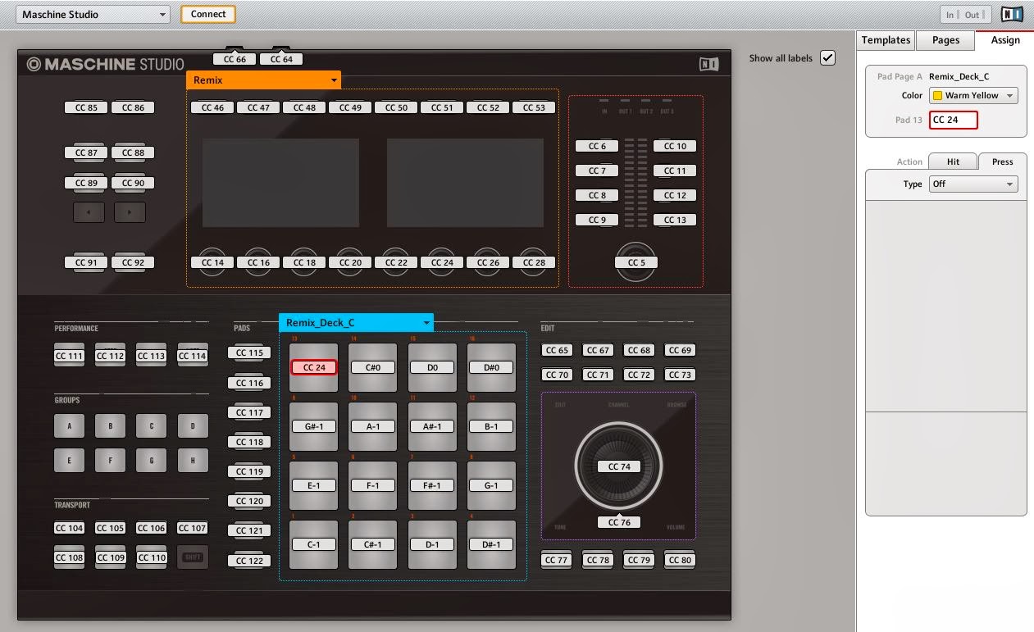
Task: Select group button H
Action: click(193, 461)
